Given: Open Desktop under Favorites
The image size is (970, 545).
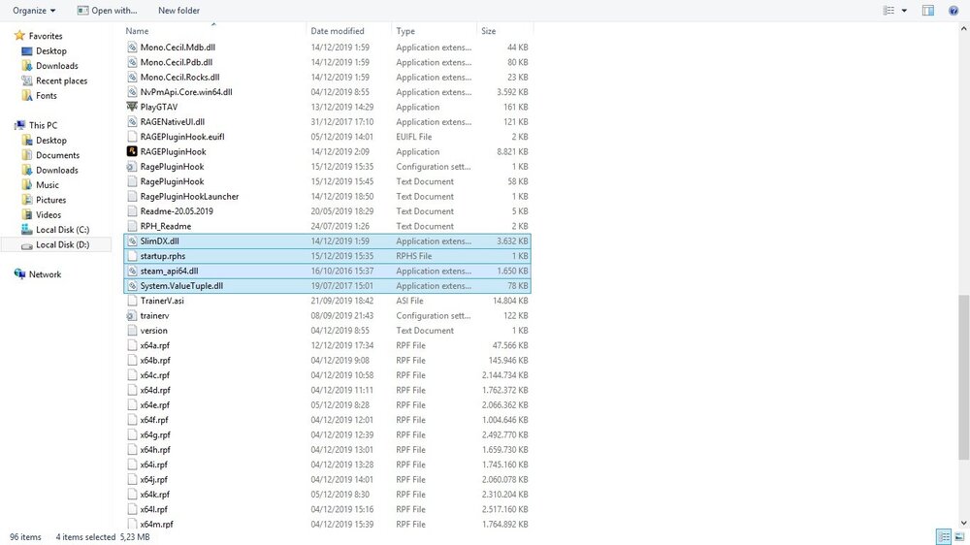Looking at the screenshot, I should [x=50, y=50].
